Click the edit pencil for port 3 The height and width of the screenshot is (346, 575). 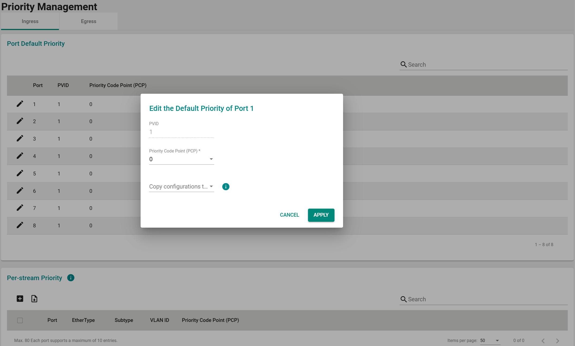tap(20, 138)
